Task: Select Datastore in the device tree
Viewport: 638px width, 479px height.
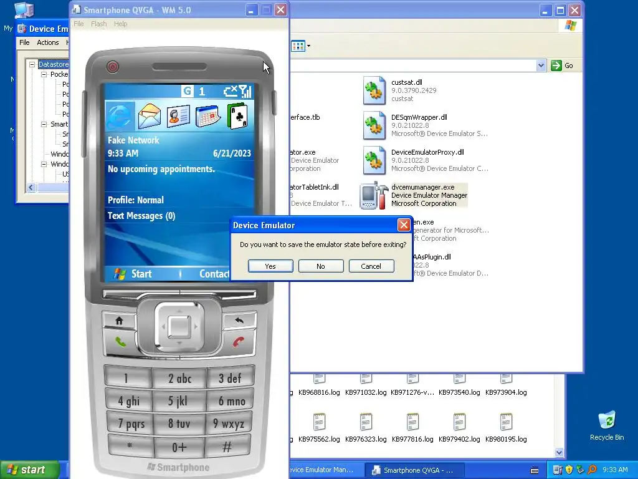Action: pos(54,64)
